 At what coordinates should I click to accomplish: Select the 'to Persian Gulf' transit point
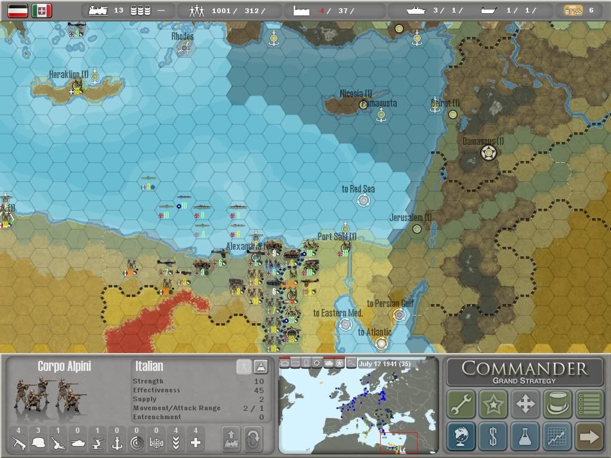point(399,315)
